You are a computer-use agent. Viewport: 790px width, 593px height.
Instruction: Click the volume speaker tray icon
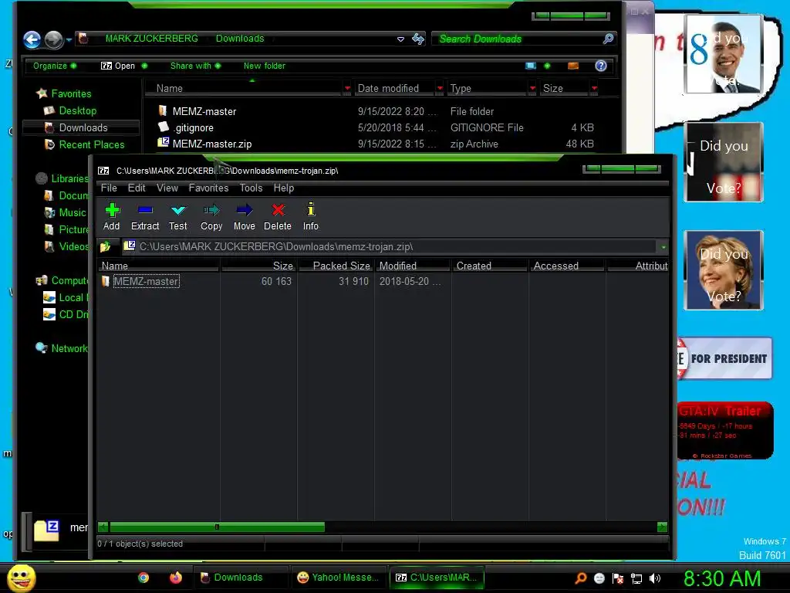coord(655,578)
